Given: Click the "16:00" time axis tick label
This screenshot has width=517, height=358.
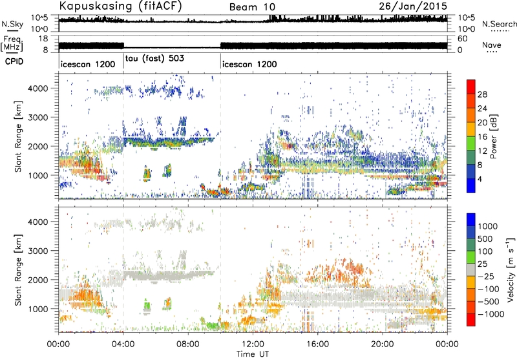Looking at the screenshot, I should coord(317,344).
